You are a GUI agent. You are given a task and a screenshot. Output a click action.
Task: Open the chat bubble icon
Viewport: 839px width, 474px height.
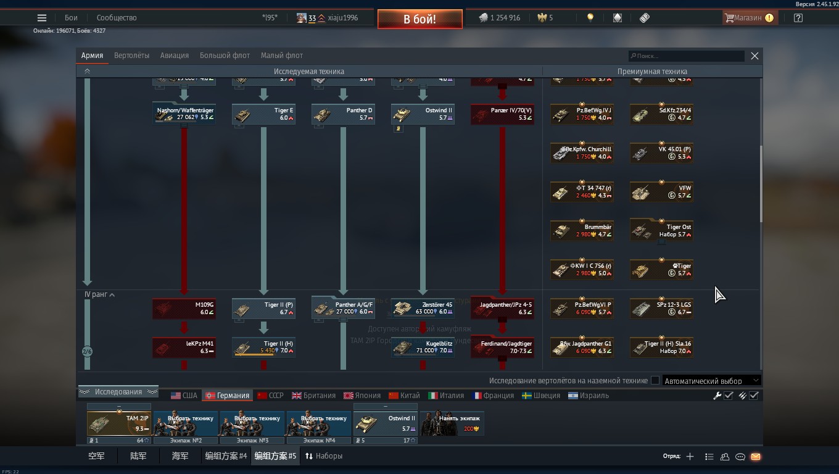[740, 457]
